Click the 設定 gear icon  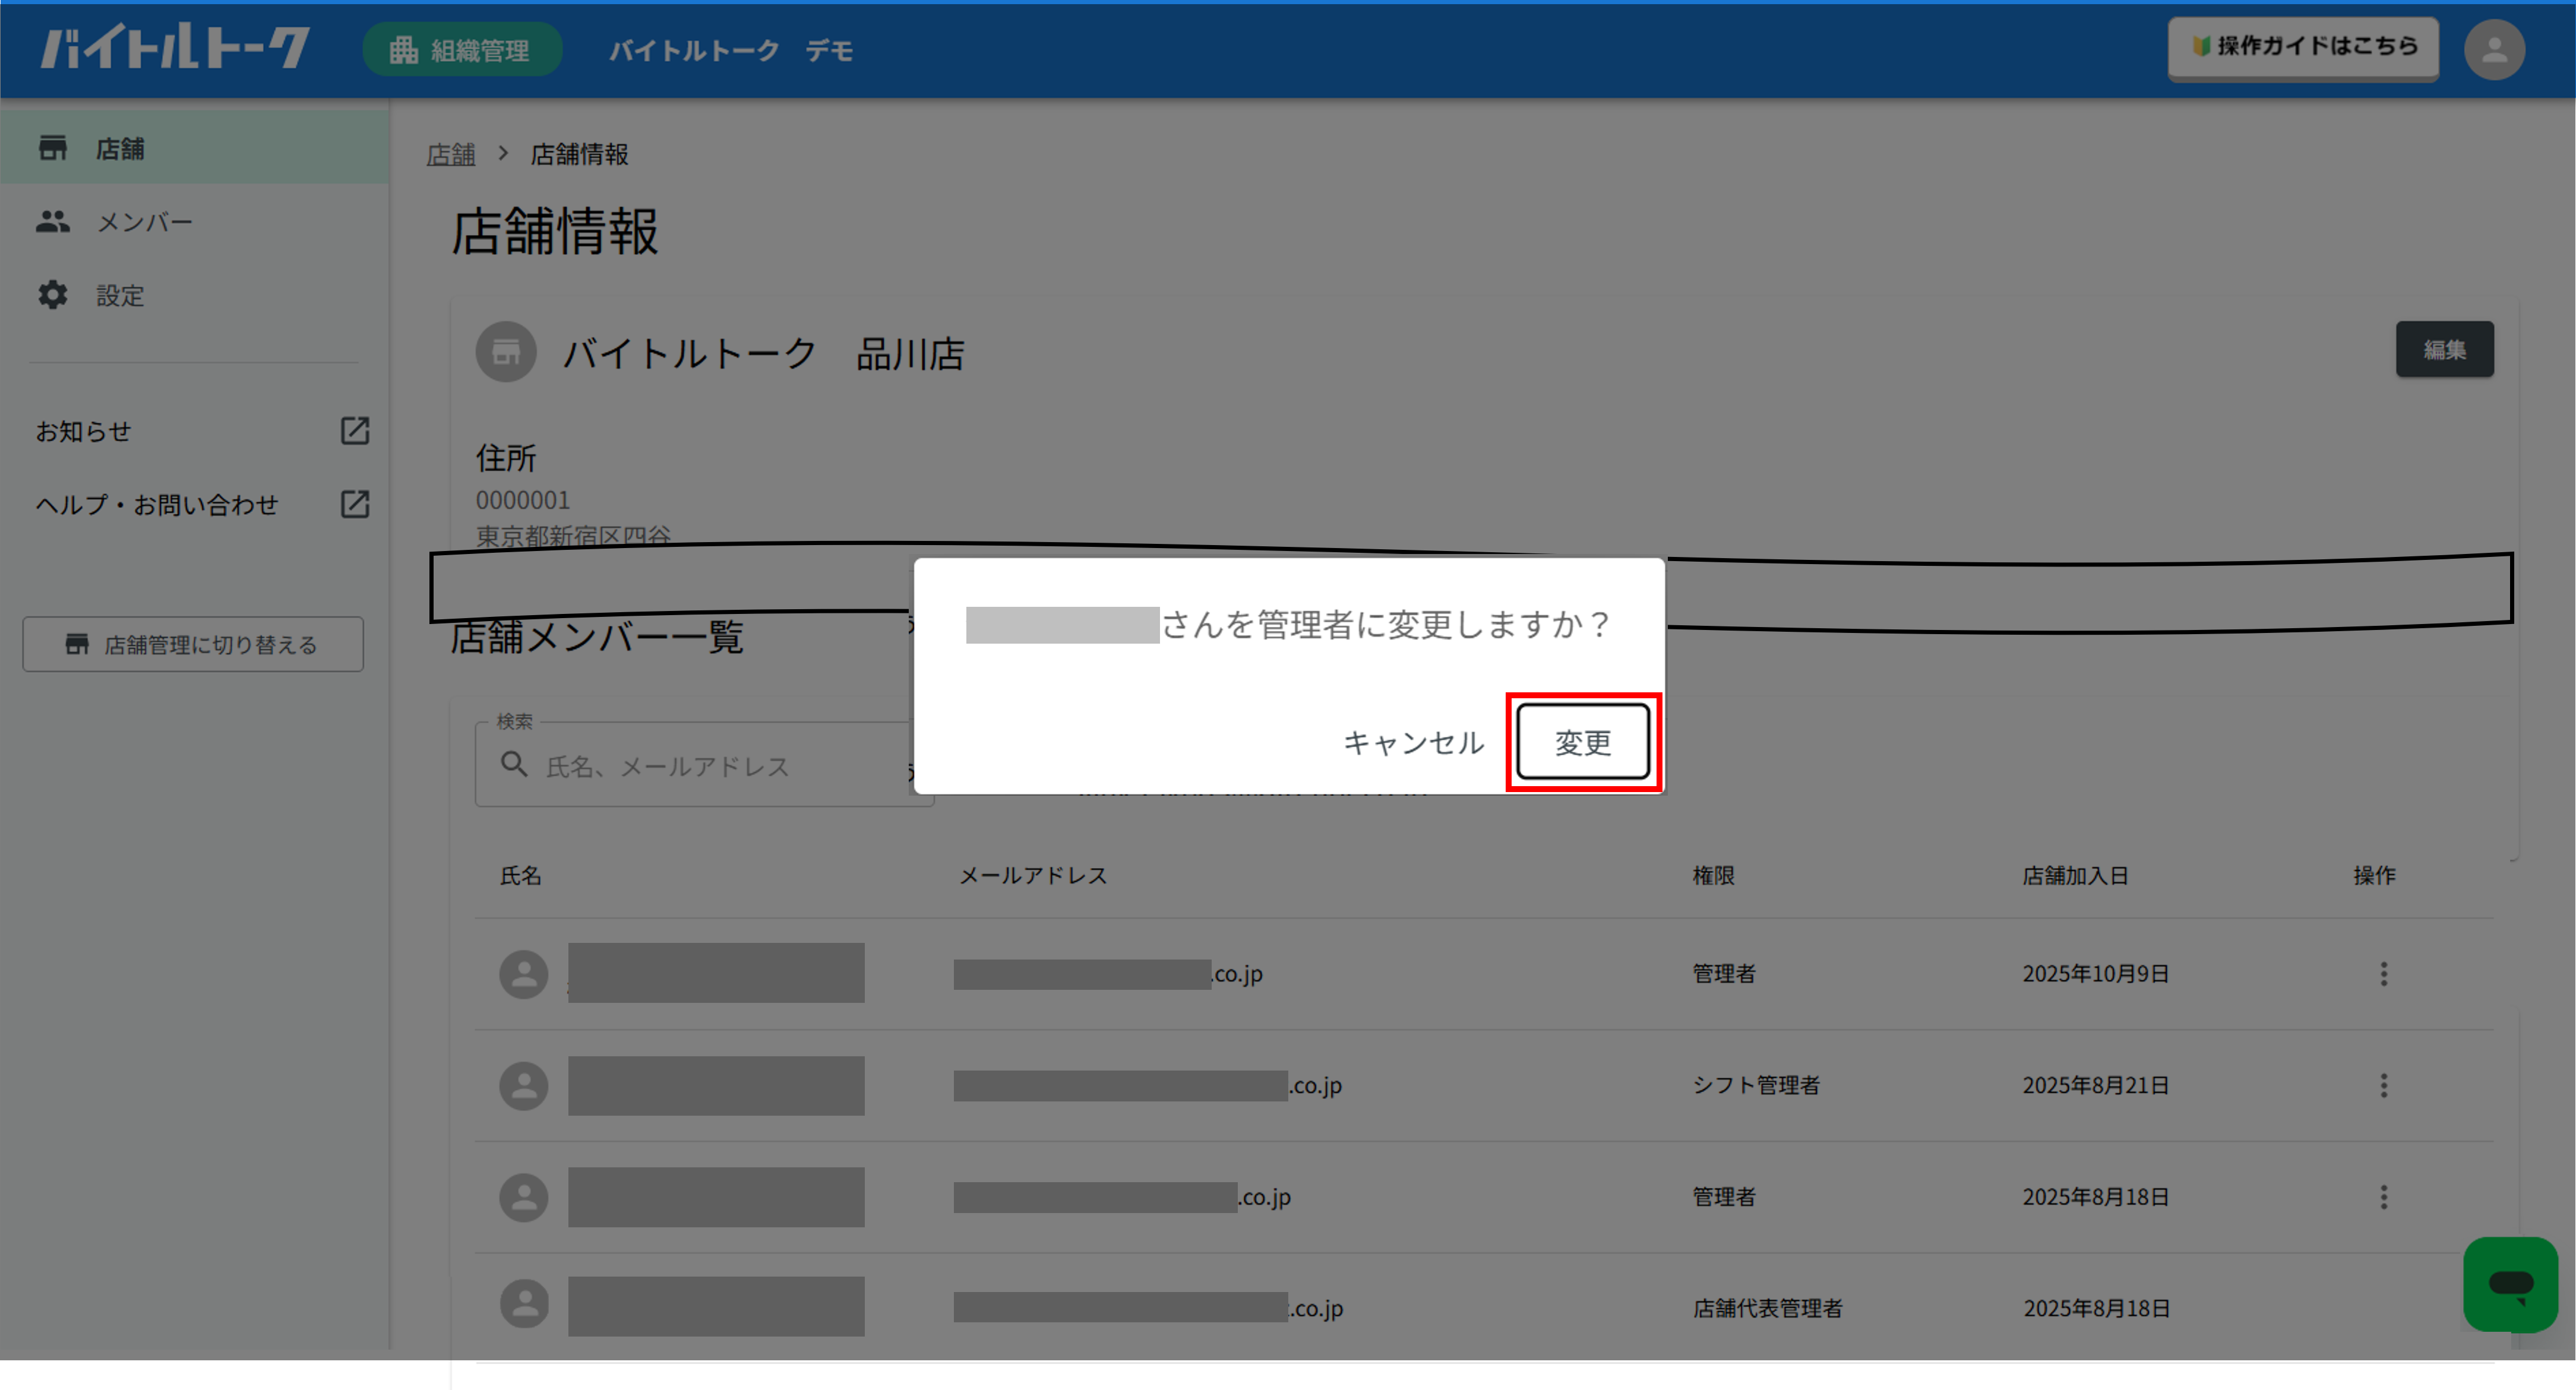pyautogui.click(x=53, y=295)
